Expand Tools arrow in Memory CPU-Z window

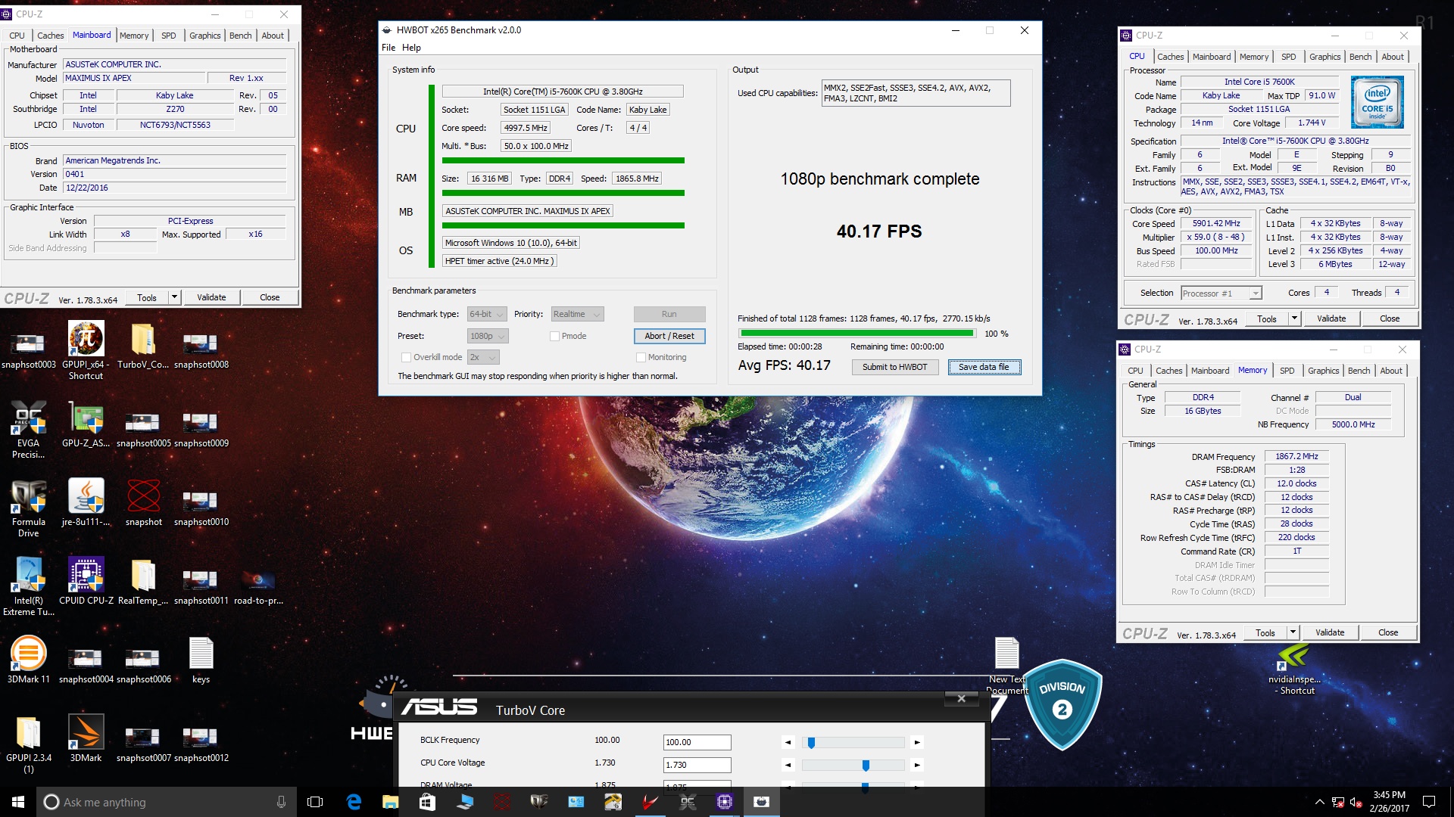pyautogui.click(x=1293, y=632)
